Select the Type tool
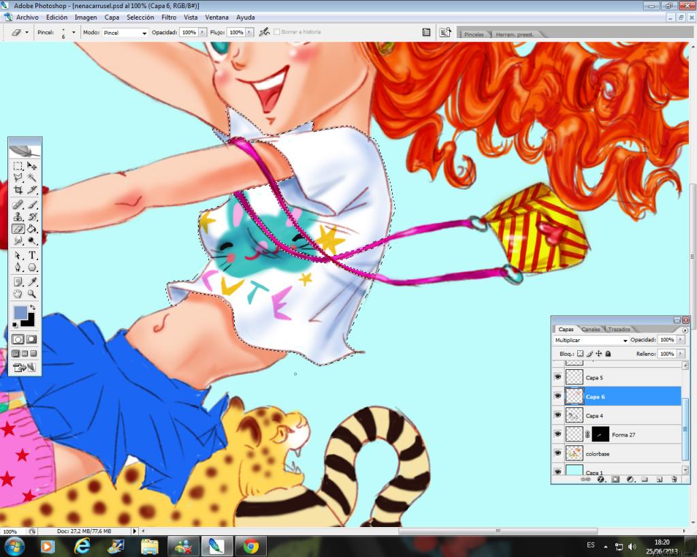This screenshot has height=557, width=697. pyautogui.click(x=32, y=256)
